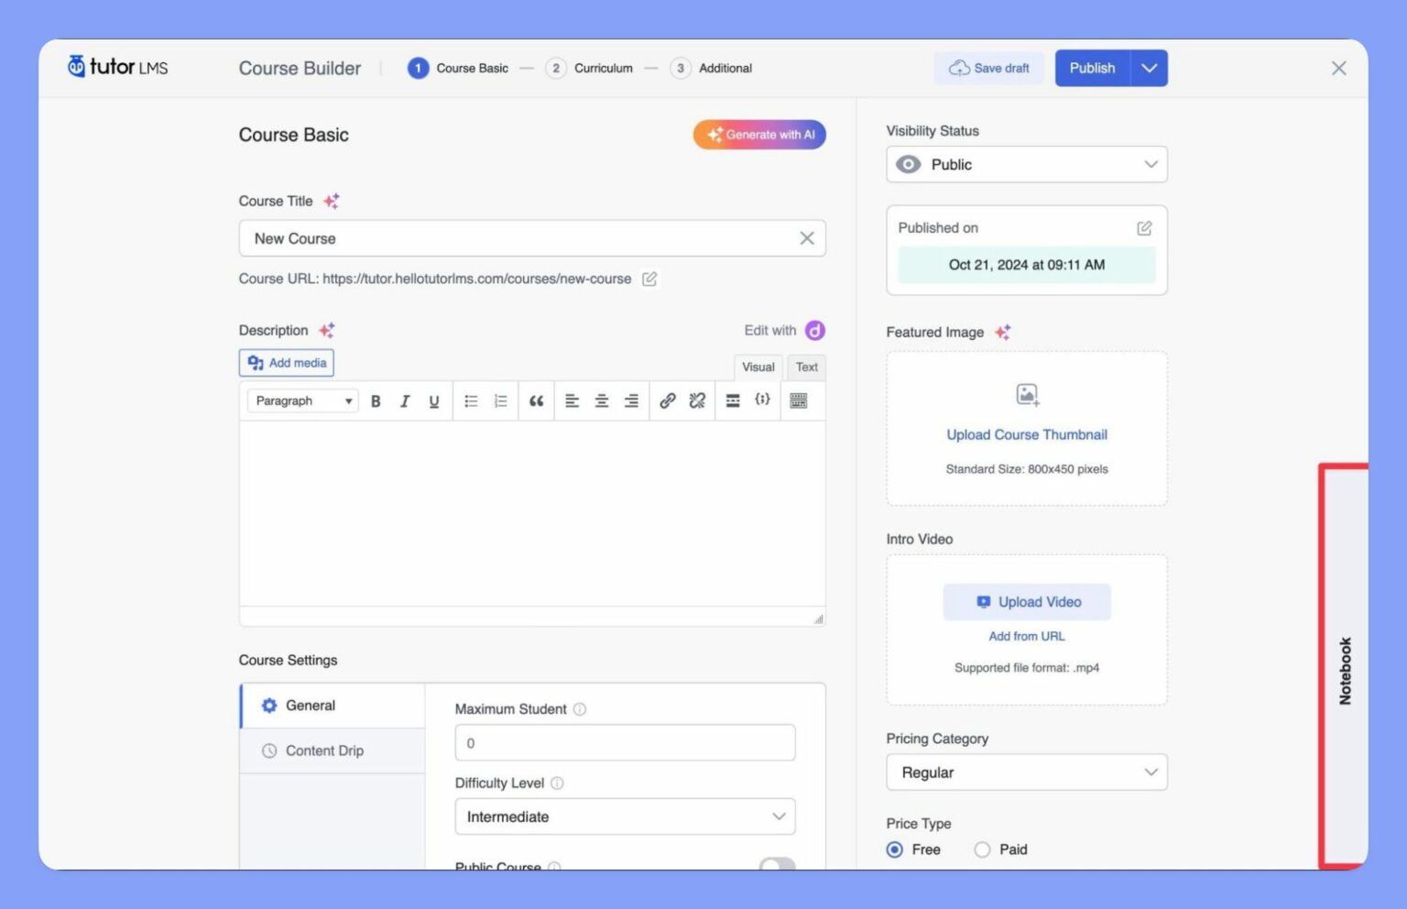
Task: Click the Maximum Student input field
Action: [625, 743]
